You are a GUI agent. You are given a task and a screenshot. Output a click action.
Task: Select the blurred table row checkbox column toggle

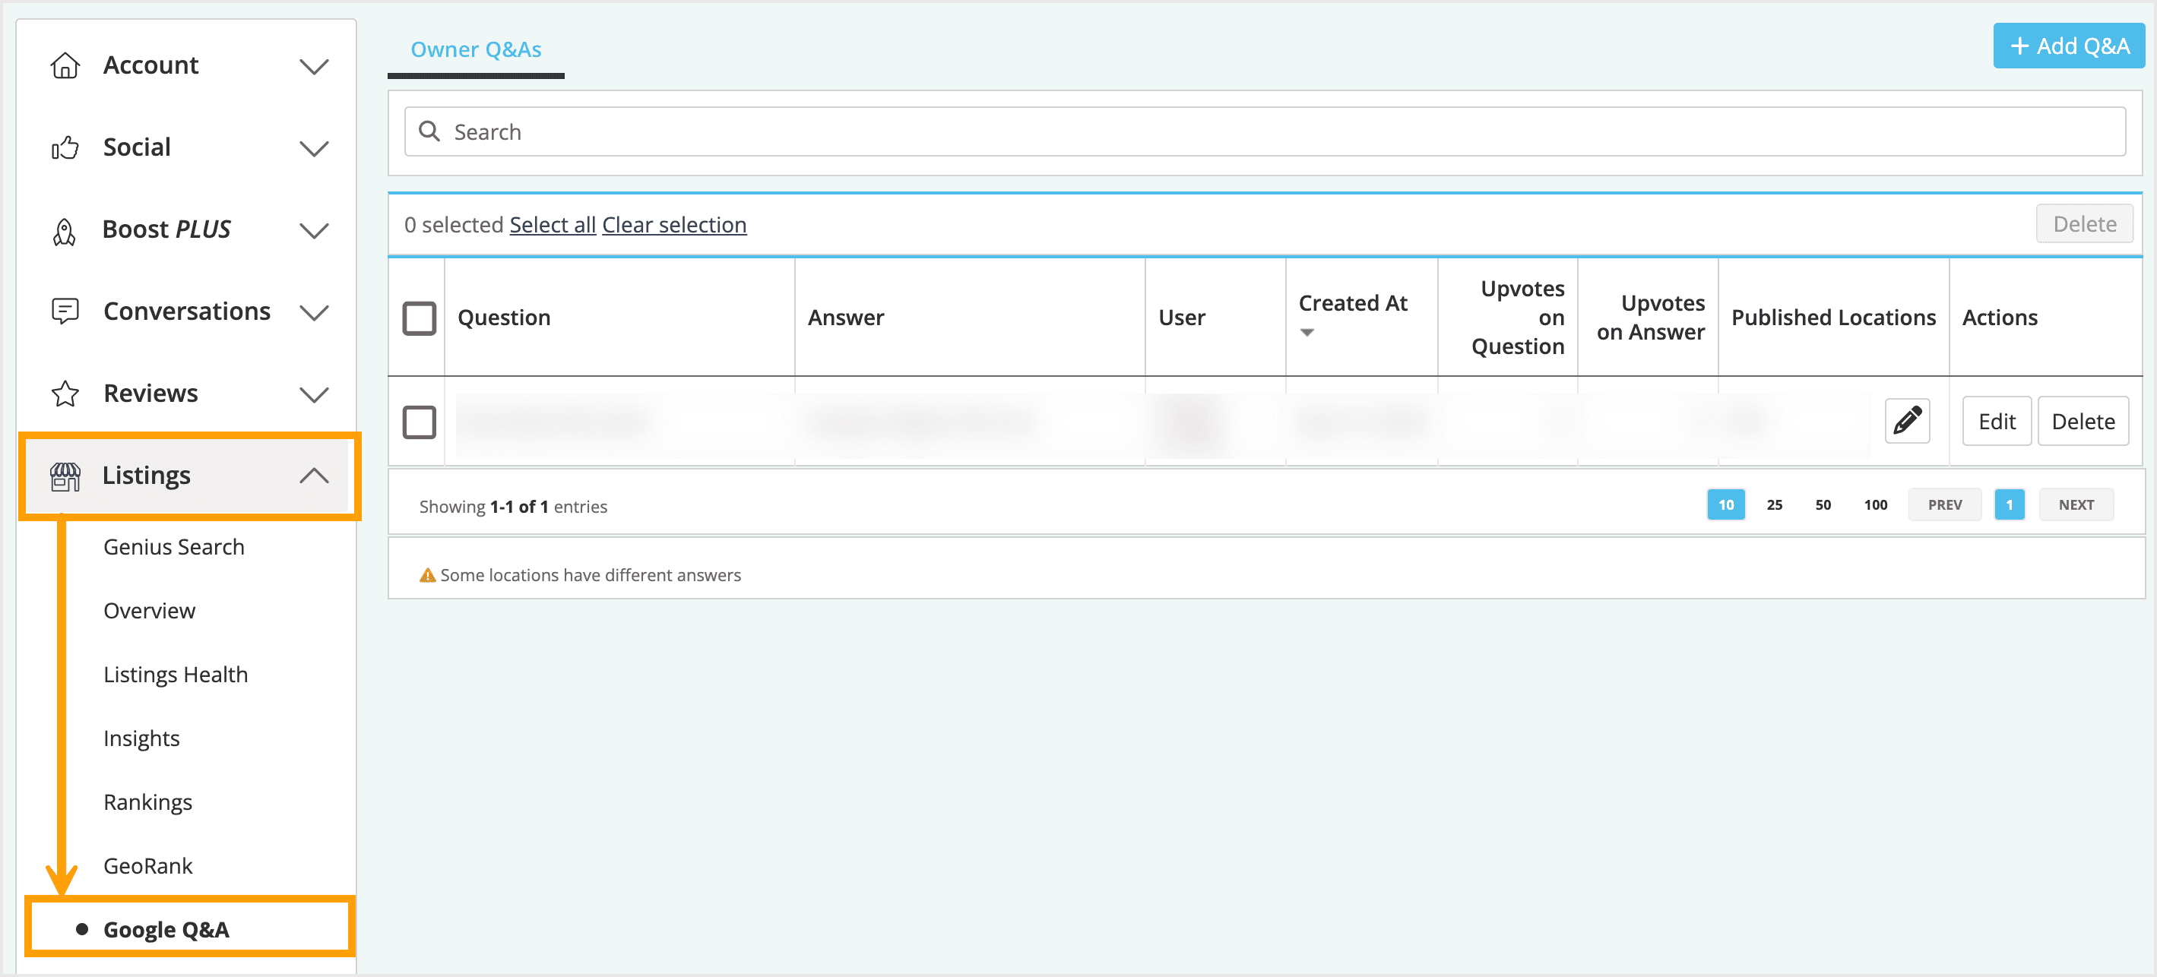point(419,422)
